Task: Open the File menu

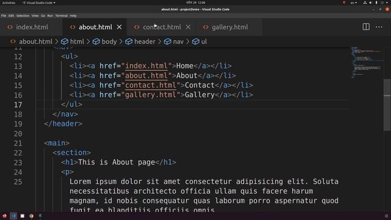Action: (4, 16)
